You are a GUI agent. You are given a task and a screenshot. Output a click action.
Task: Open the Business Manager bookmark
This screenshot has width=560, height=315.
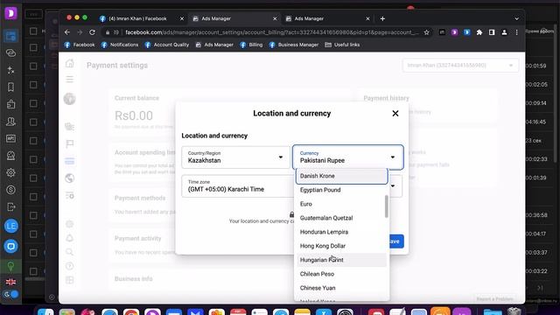click(294, 45)
